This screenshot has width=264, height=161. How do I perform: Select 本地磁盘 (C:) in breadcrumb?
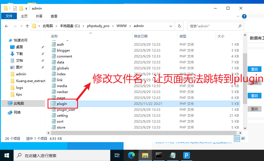[x=70, y=26]
